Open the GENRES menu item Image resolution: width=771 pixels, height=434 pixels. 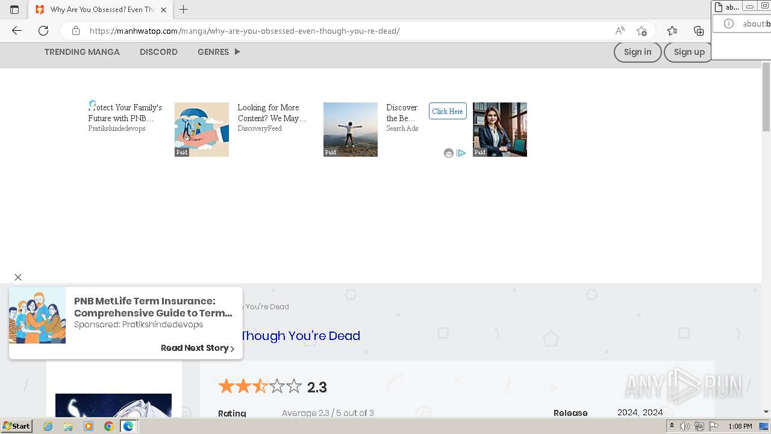click(213, 52)
